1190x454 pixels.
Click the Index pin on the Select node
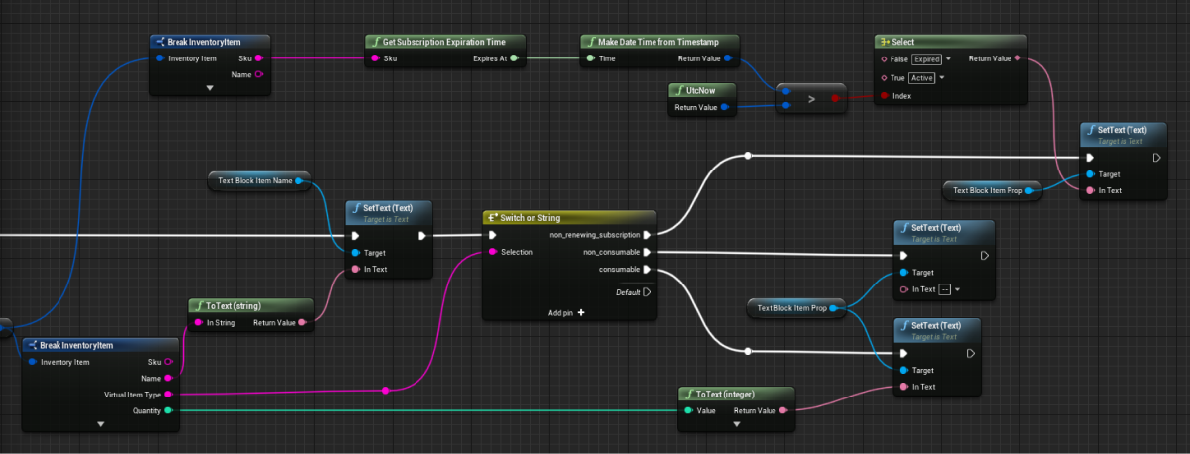pos(884,96)
